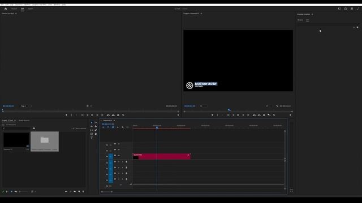The width and height of the screenshot is (362, 203).
Task: Open Program monitor zoom level dropdown
Action: (x=204, y=106)
